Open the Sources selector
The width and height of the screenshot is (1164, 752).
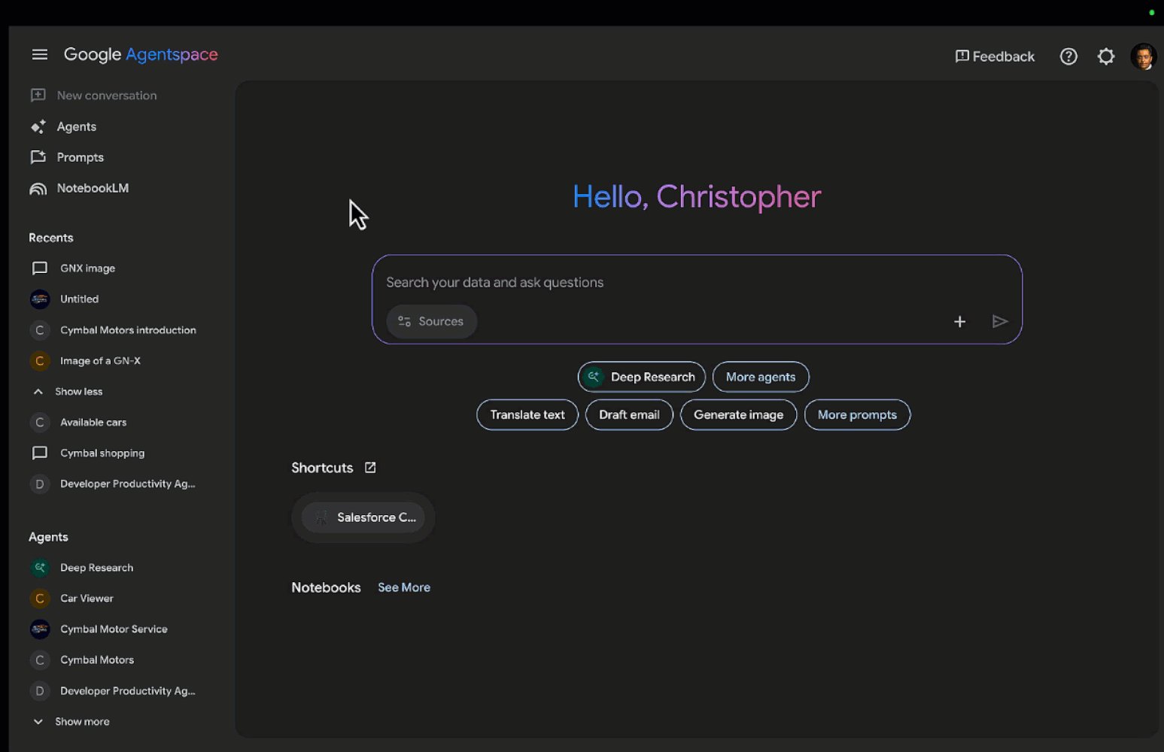(431, 322)
